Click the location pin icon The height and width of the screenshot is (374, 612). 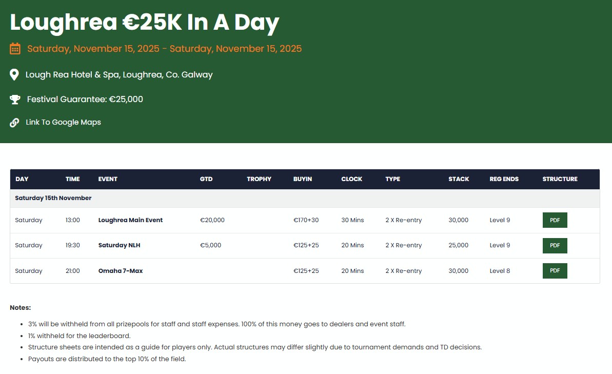click(x=14, y=75)
